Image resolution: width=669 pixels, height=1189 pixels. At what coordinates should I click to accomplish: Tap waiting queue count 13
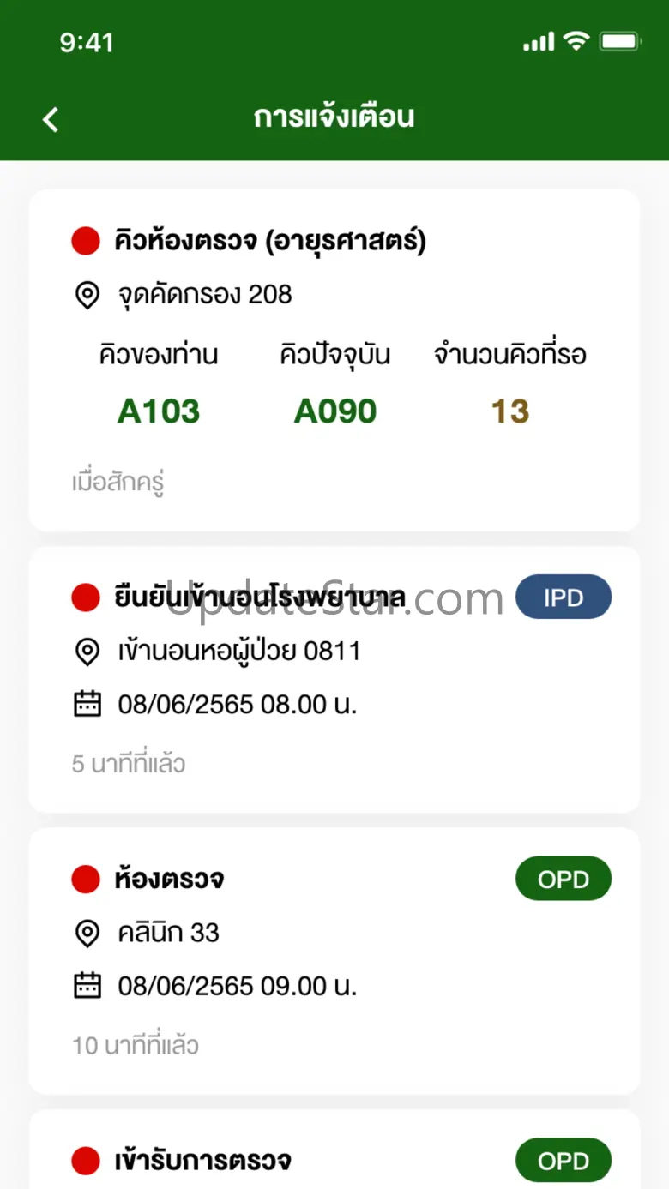pyautogui.click(x=510, y=411)
